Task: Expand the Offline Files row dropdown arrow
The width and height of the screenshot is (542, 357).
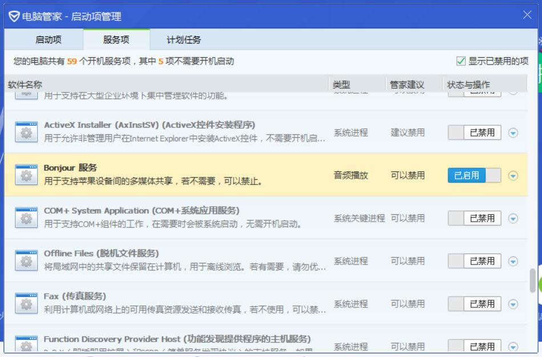Action: pyautogui.click(x=513, y=261)
